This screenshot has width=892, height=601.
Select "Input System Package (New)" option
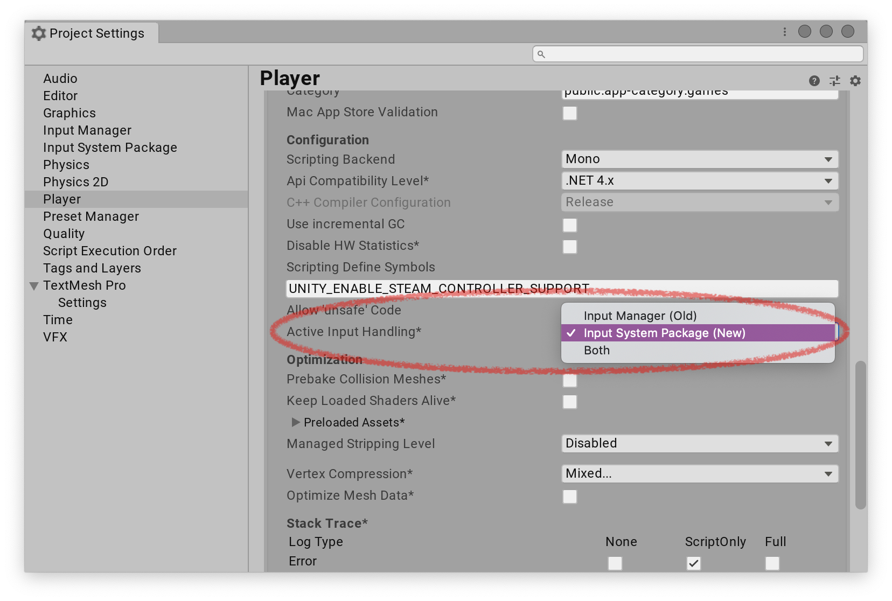665,333
